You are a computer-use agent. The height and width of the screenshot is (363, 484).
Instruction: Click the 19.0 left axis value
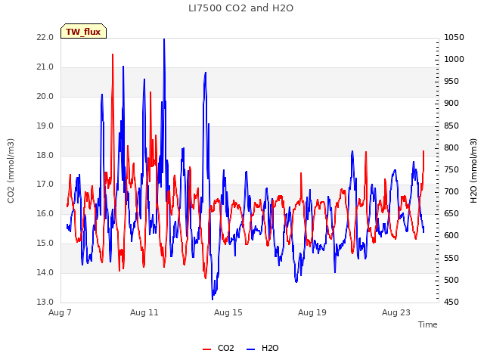point(45,126)
